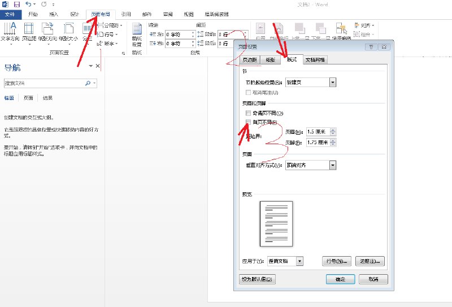Open the Page Setup dialog launcher
Screen dimensions: 452x307
(123, 53)
